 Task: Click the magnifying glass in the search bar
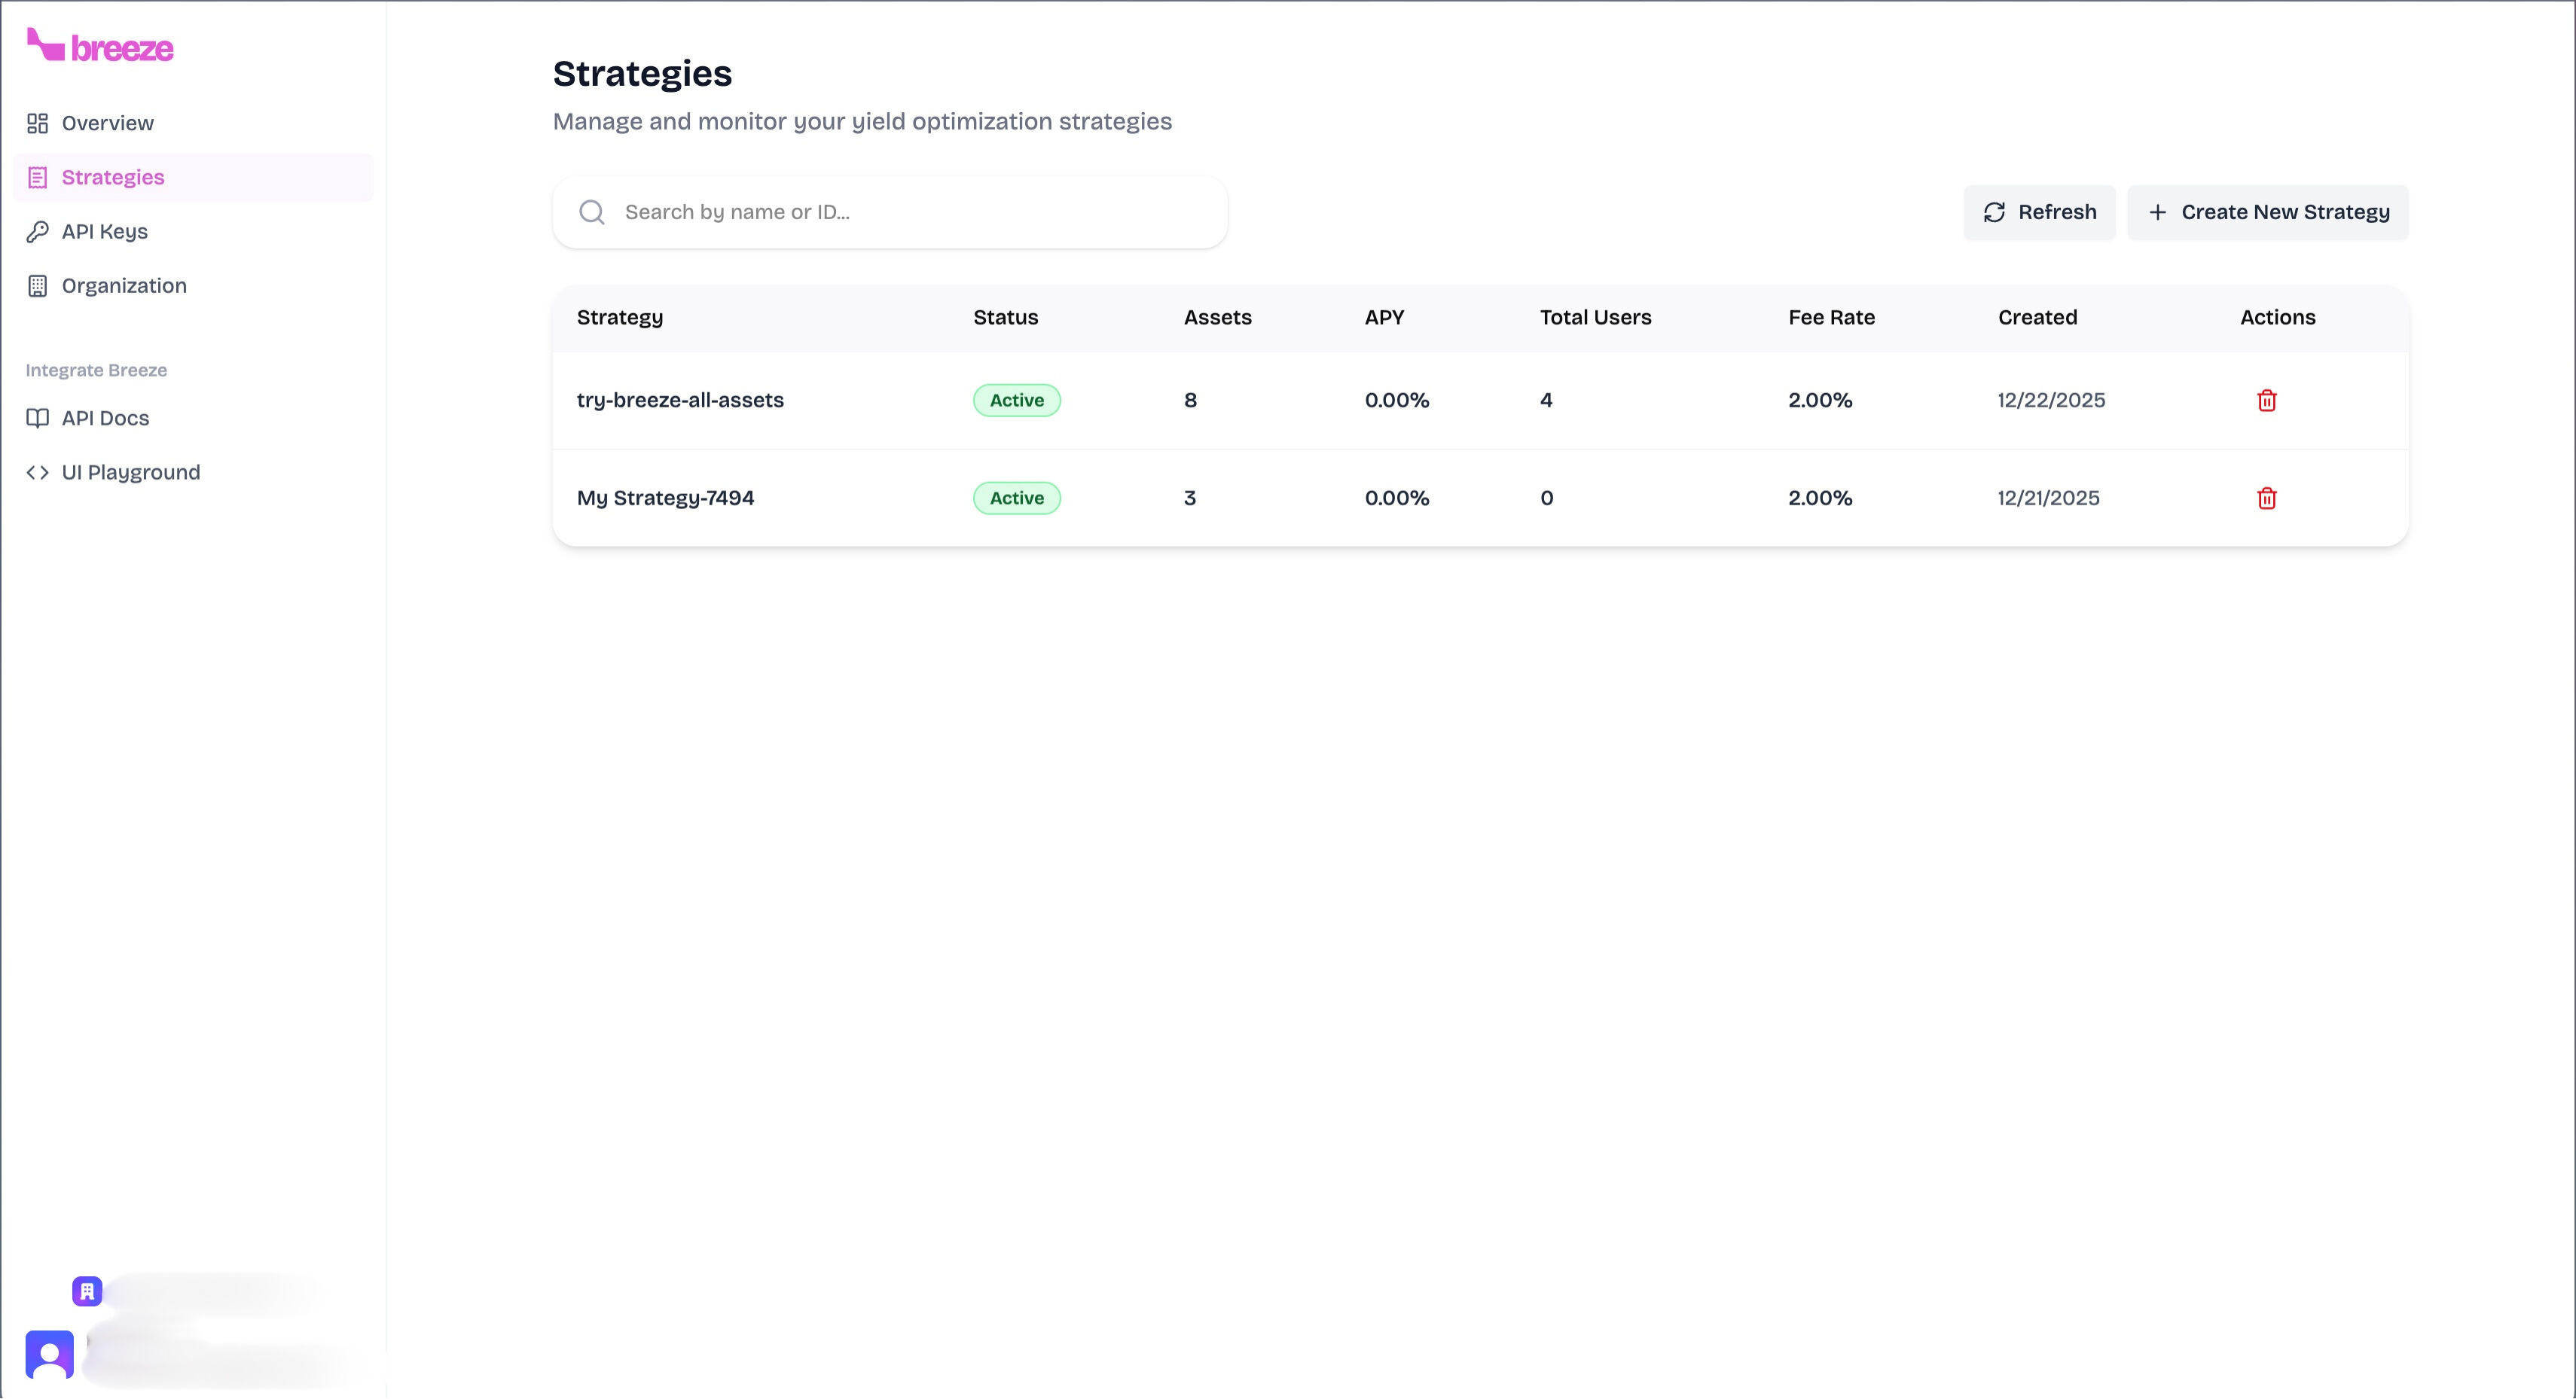(592, 211)
